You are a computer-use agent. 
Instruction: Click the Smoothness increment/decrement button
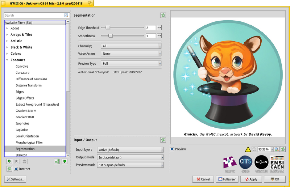(x=159, y=36)
